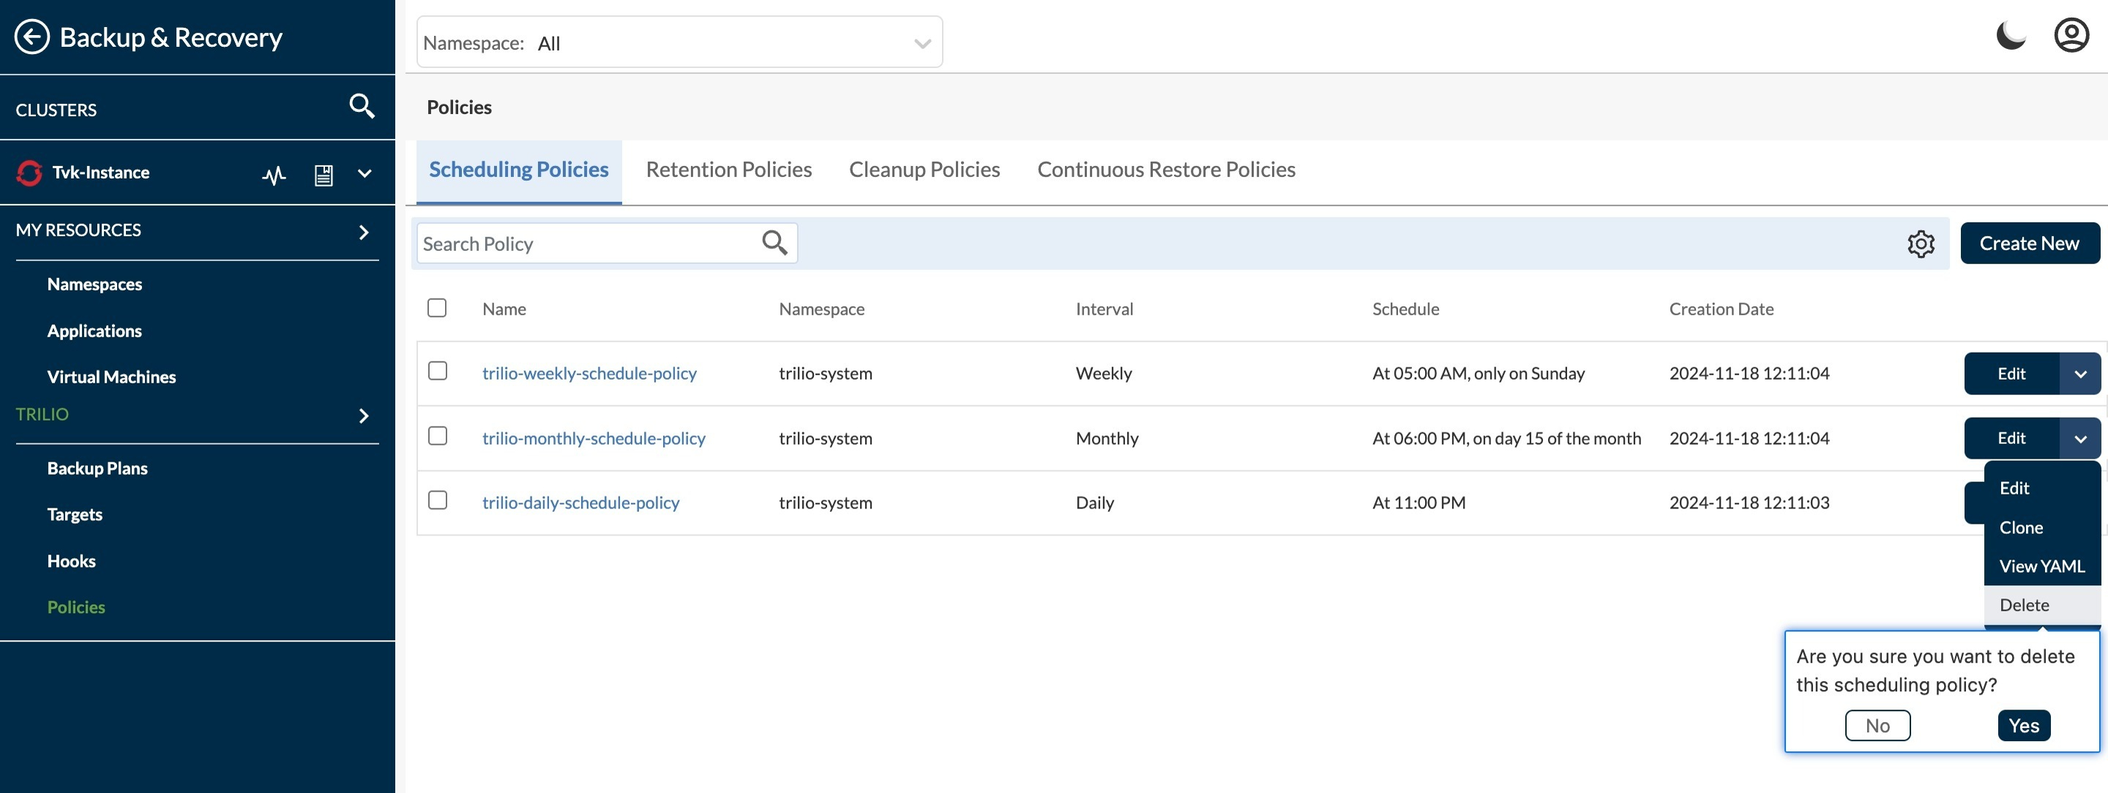Viewport: 2108px width, 793px height.
Task: Open the trilio-monthly-schedule-policy link
Action: point(594,438)
